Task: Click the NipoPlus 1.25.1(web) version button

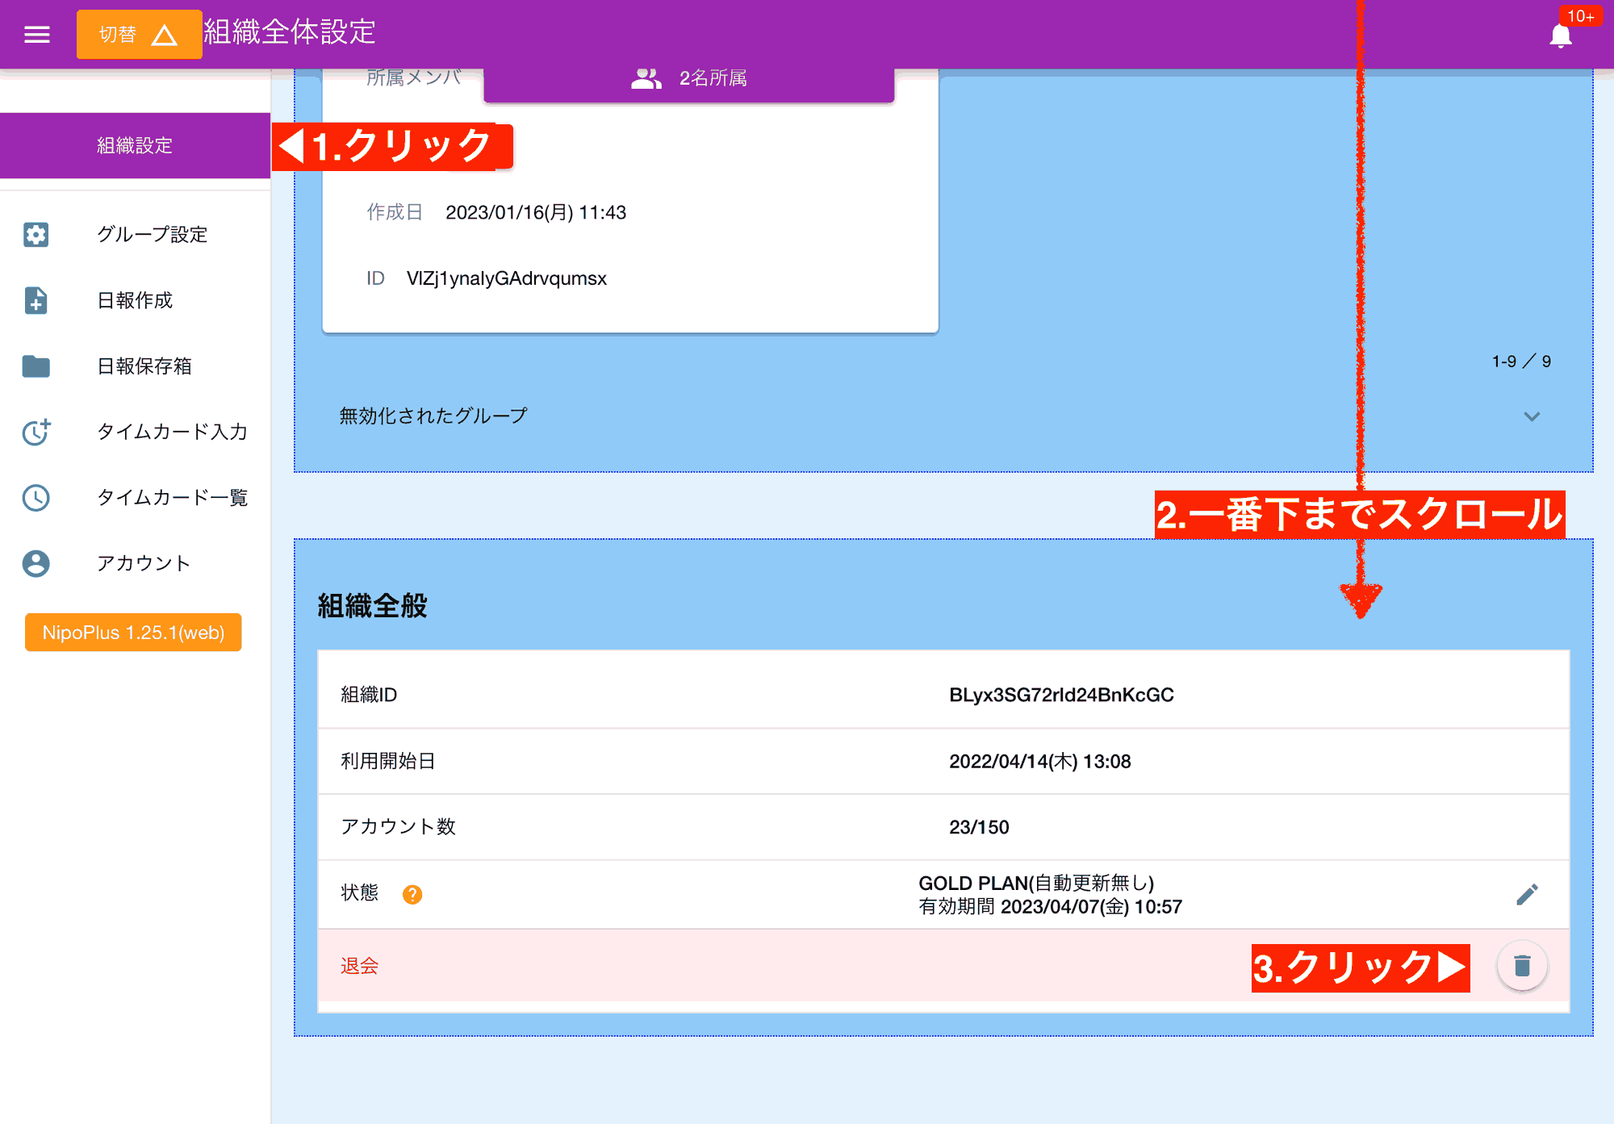Action: 132,633
